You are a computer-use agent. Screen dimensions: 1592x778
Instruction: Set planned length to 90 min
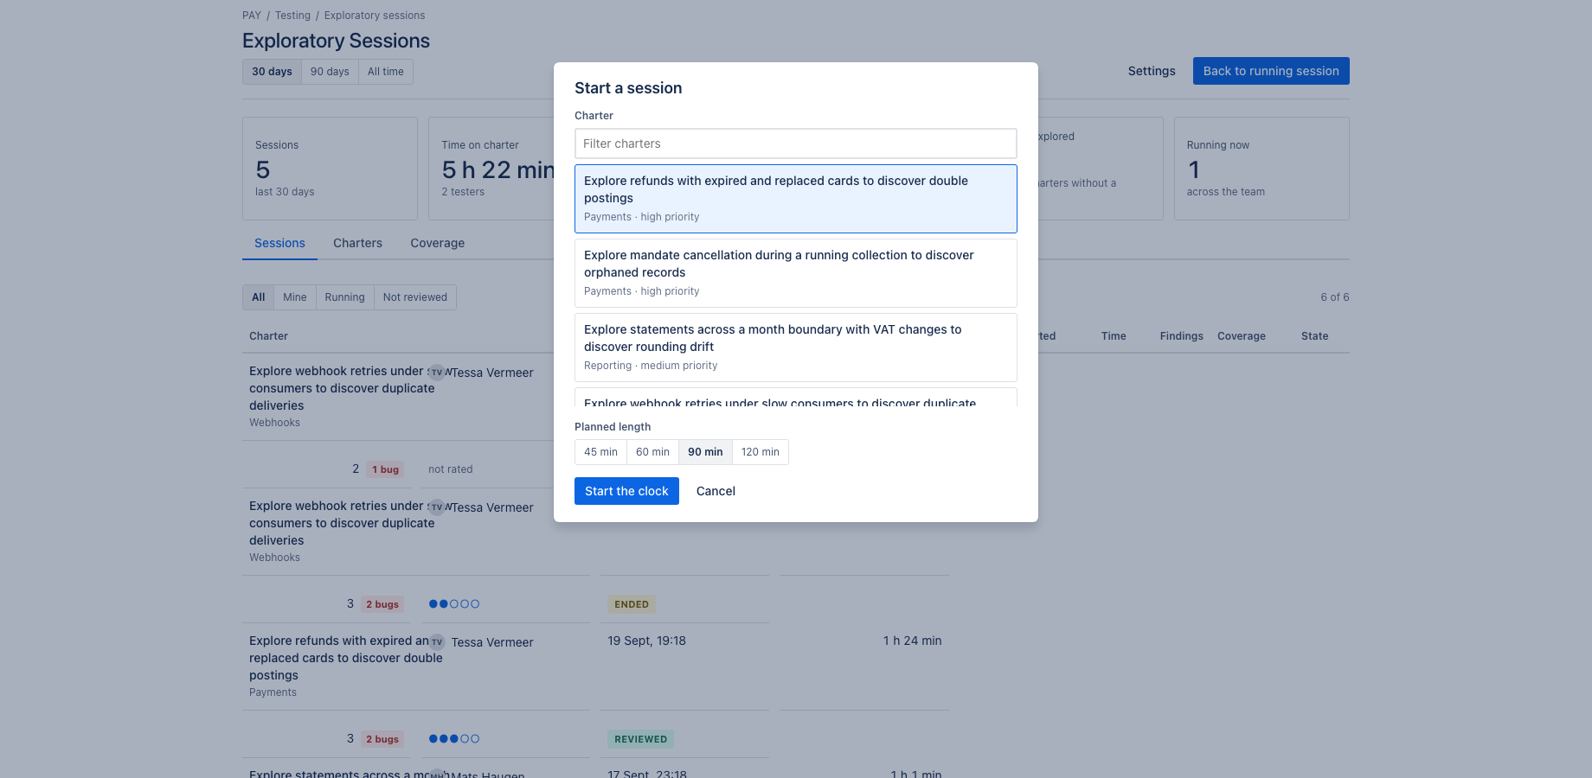[705, 452]
